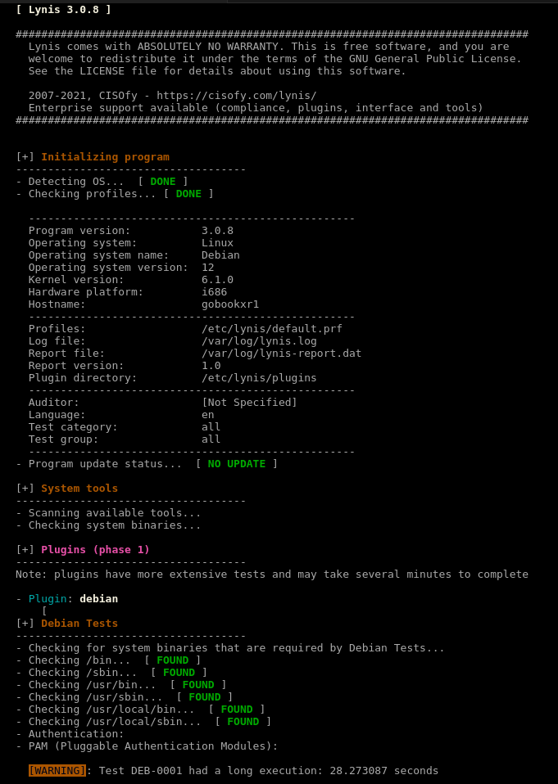Click FOUND status for Checking /usr/local/sbin
The height and width of the screenshot is (784, 558).
pyautogui.click(x=243, y=722)
